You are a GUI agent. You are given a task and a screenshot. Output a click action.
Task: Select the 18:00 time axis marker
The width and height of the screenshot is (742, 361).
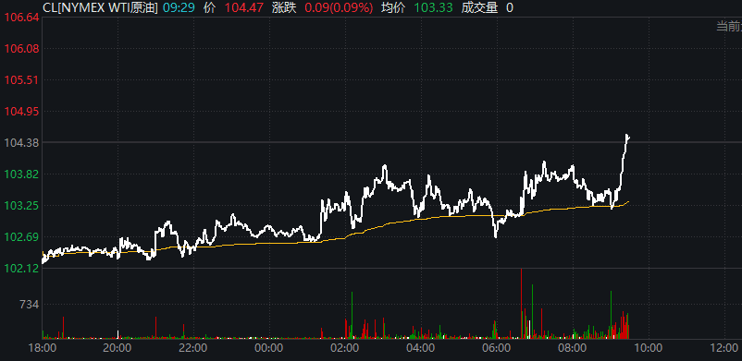click(43, 349)
